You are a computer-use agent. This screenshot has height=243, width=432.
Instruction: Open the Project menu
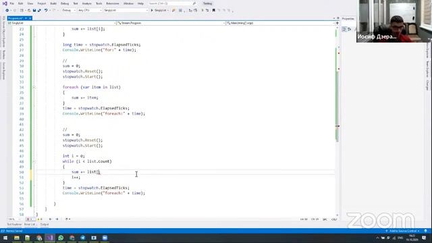(x=42, y=3)
